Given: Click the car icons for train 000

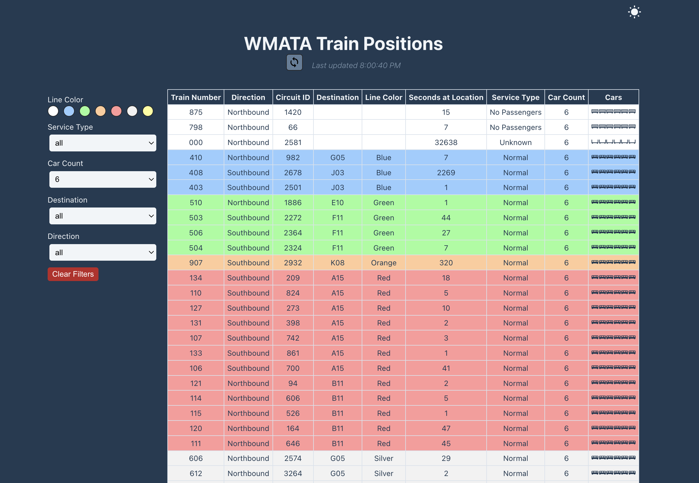Looking at the screenshot, I should pos(613,142).
